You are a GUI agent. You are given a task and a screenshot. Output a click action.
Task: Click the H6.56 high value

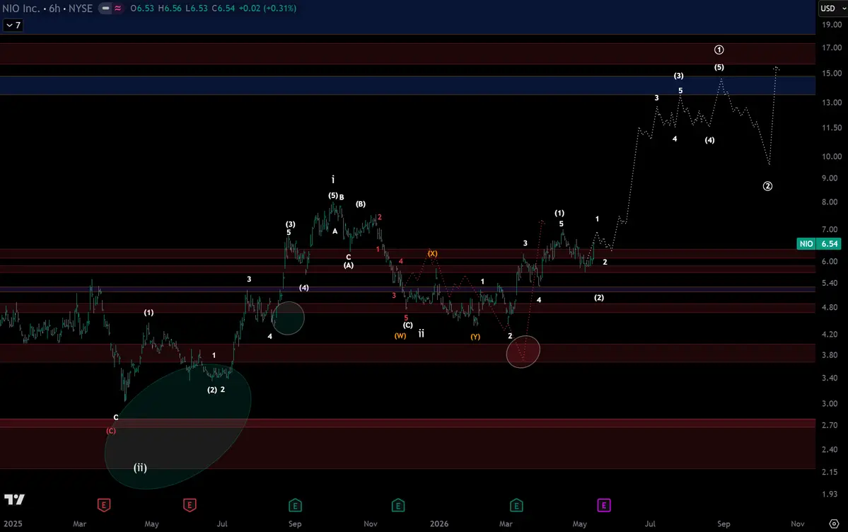tap(170, 8)
